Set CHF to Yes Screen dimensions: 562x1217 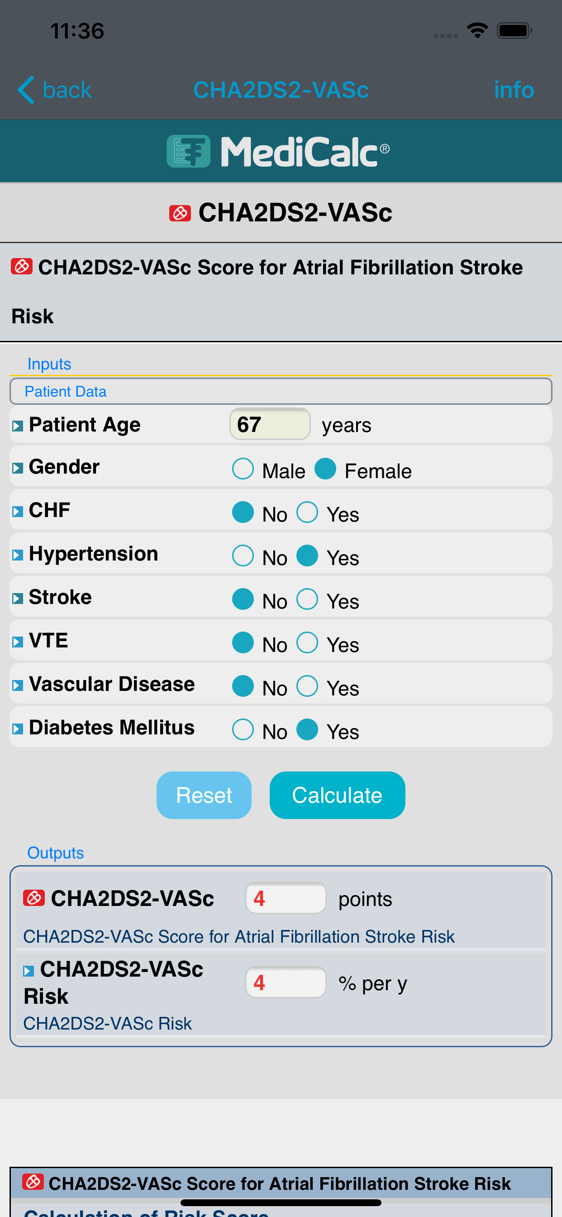pyautogui.click(x=307, y=513)
